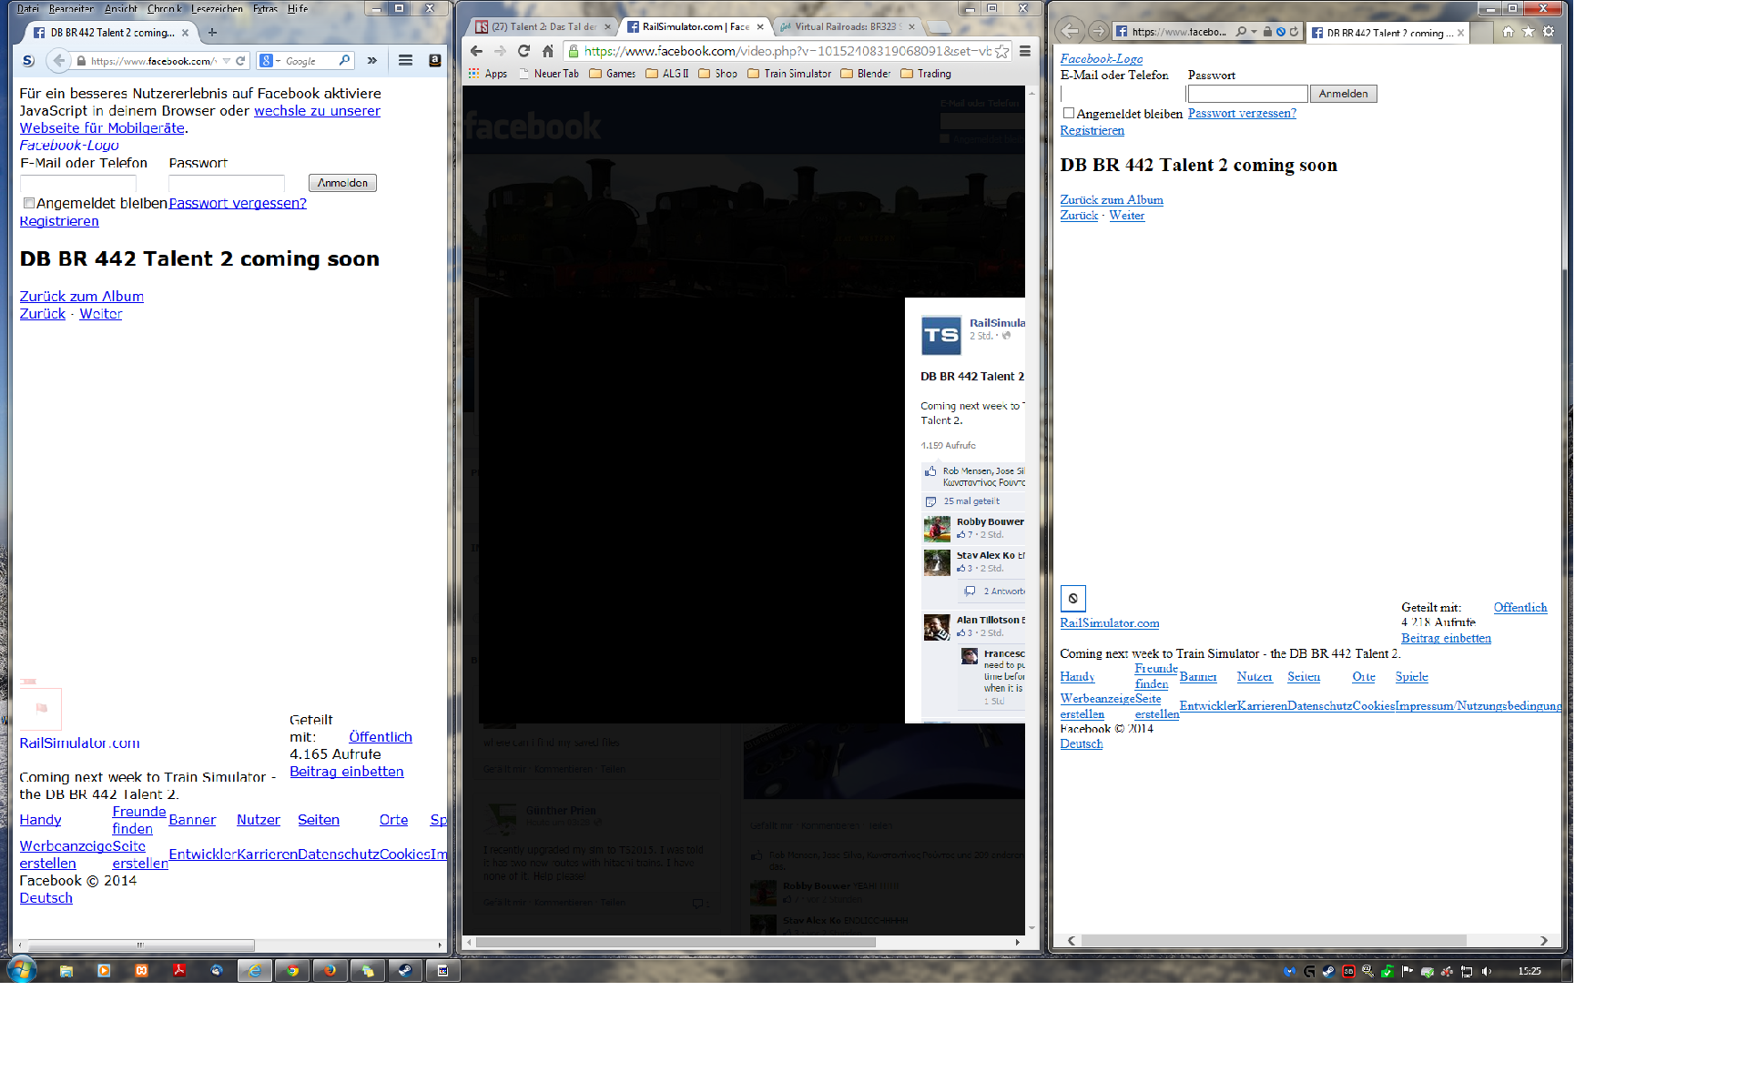This screenshot has width=1748, height=1092.
Task: Open Internet Explorer settings gear icon
Action: 1549,32
